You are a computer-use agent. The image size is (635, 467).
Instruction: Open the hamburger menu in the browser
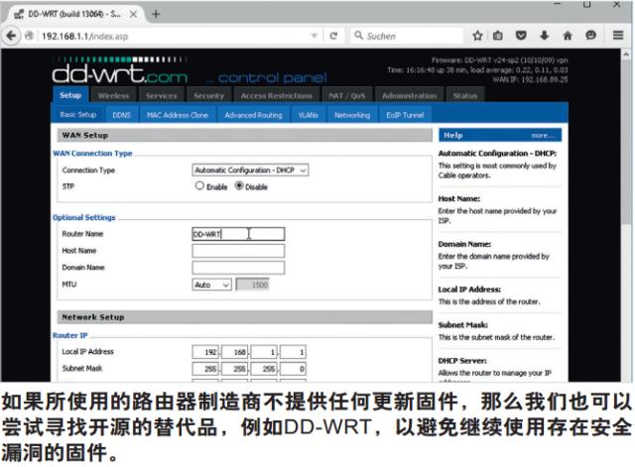tap(618, 36)
